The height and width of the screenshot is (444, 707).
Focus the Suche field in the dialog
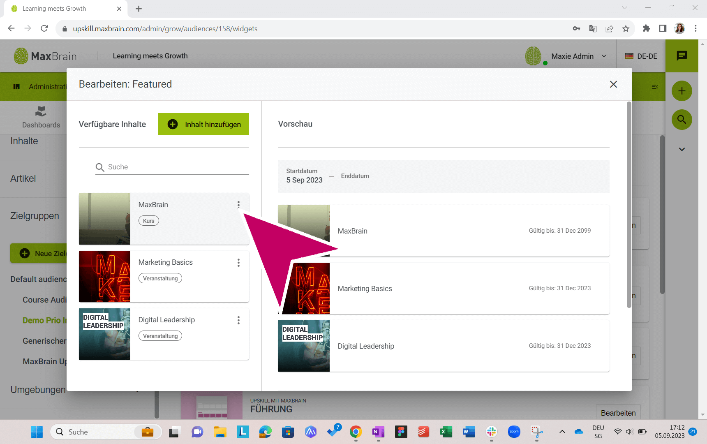(172, 167)
